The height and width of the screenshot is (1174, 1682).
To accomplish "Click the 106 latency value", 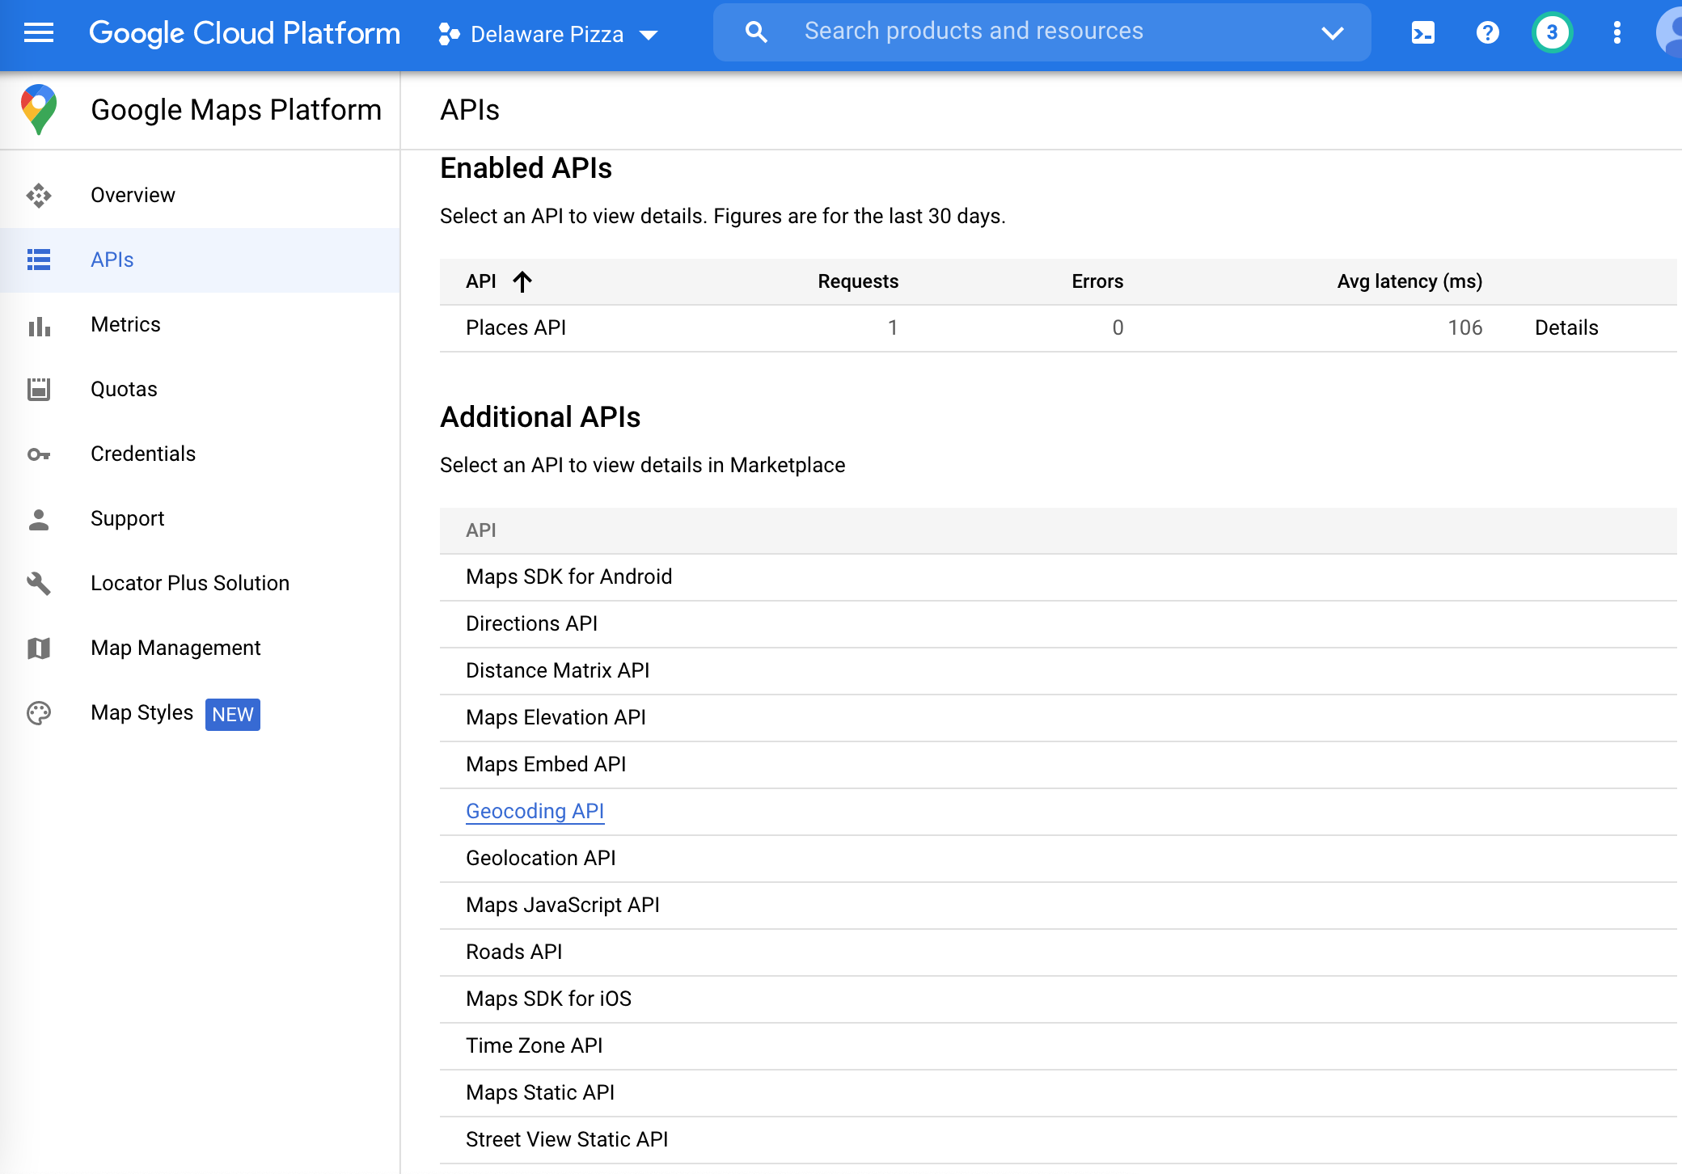I will [1464, 327].
